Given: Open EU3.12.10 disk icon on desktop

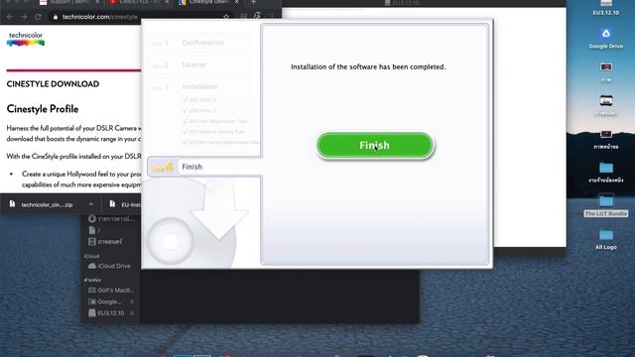Looking at the screenshot, I should pos(606,8).
